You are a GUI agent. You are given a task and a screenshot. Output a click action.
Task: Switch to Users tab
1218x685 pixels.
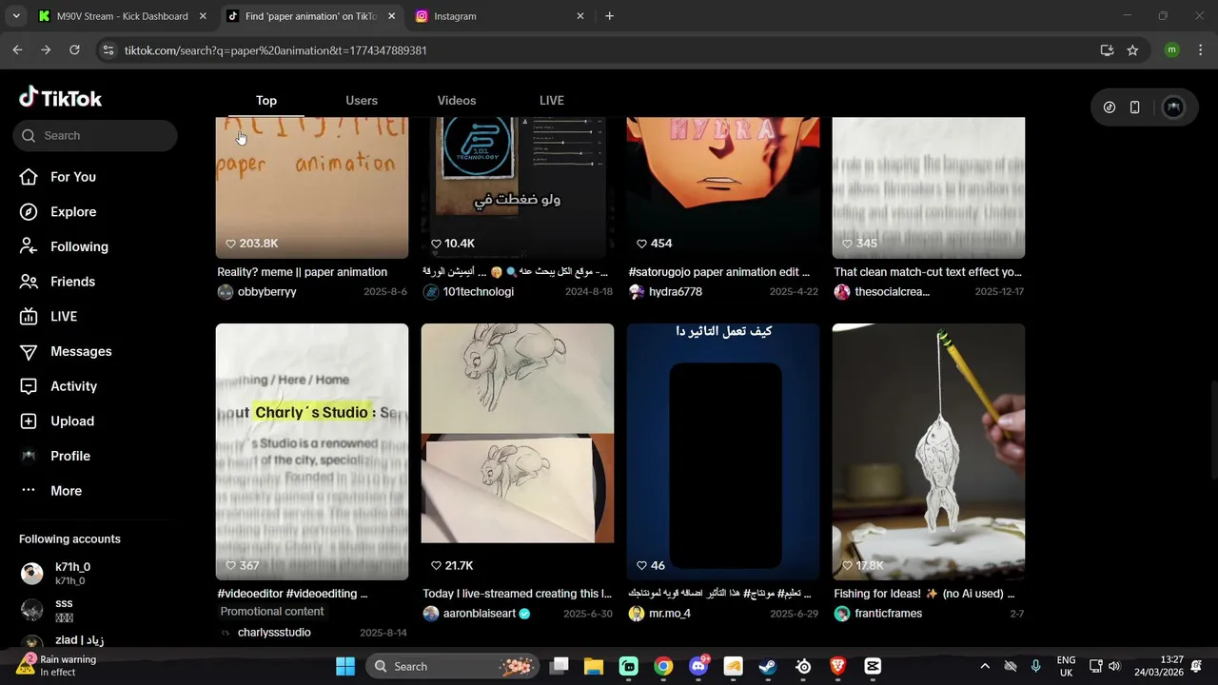362,101
